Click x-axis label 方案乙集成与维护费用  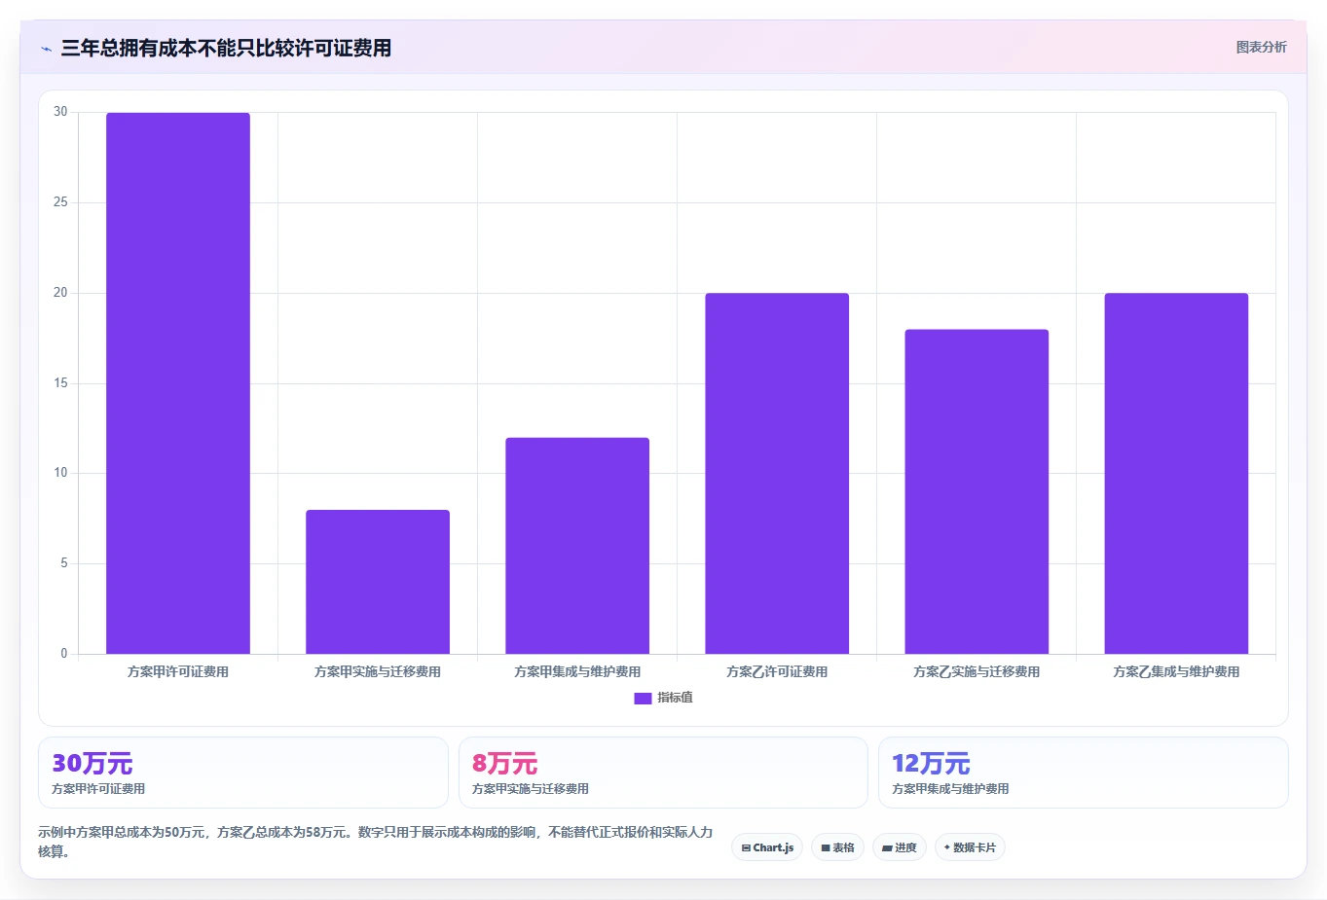[x=1176, y=671]
